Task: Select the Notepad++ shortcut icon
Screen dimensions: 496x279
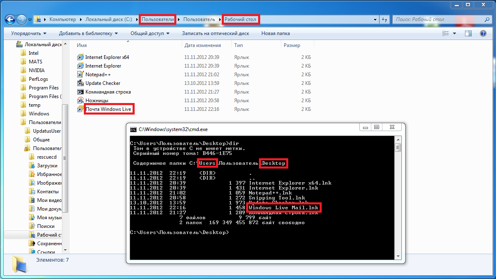Action: click(x=81, y=75)
